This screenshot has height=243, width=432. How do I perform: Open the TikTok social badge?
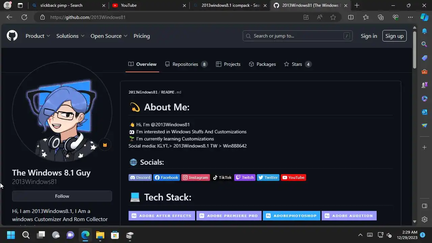point(222,178)
